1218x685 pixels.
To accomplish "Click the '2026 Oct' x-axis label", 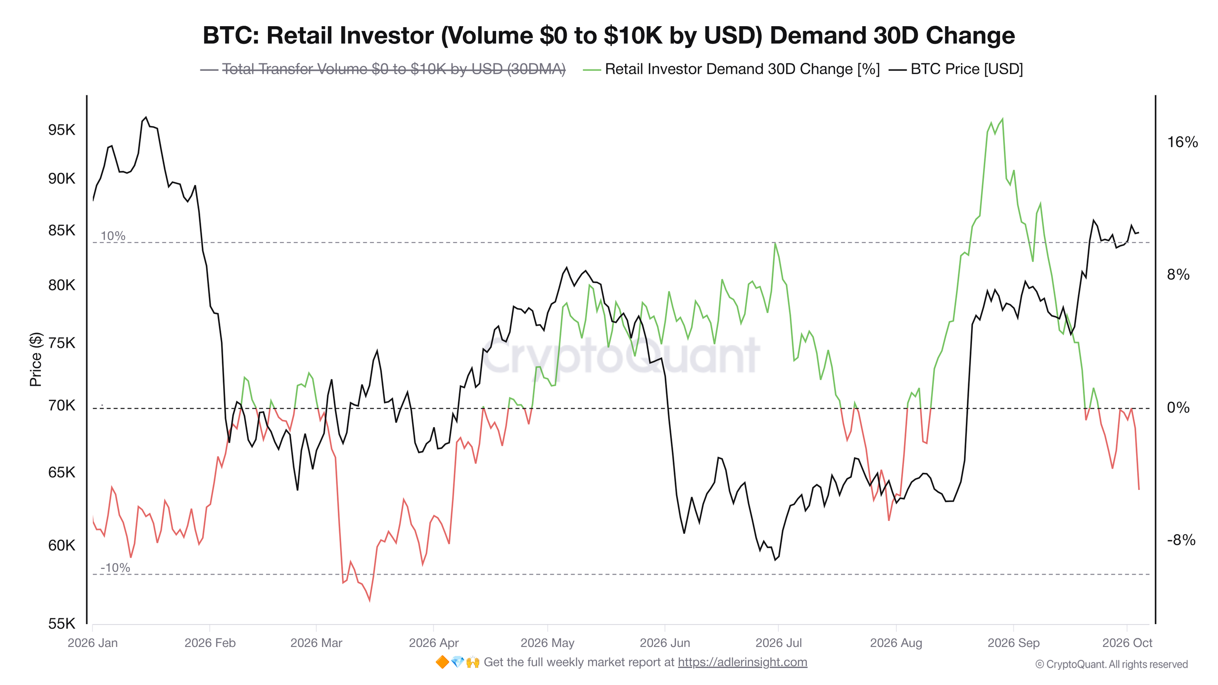I will tap(1127, 643).
